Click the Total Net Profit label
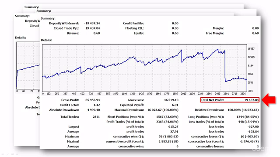The width and height of the screenshot is (280, 157). point(212,100)
